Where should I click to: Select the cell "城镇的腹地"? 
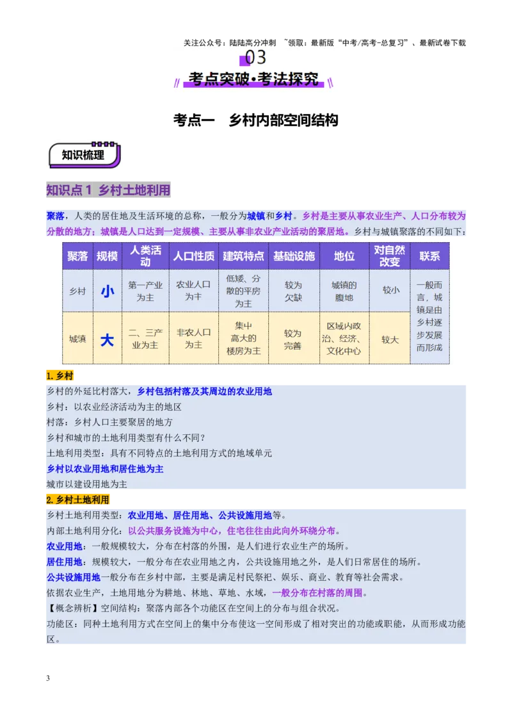[344, 291]
